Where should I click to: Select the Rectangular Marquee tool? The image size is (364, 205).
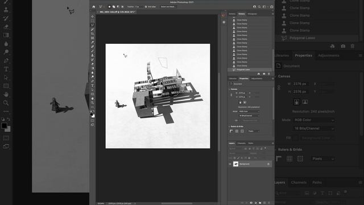(92, 20)
